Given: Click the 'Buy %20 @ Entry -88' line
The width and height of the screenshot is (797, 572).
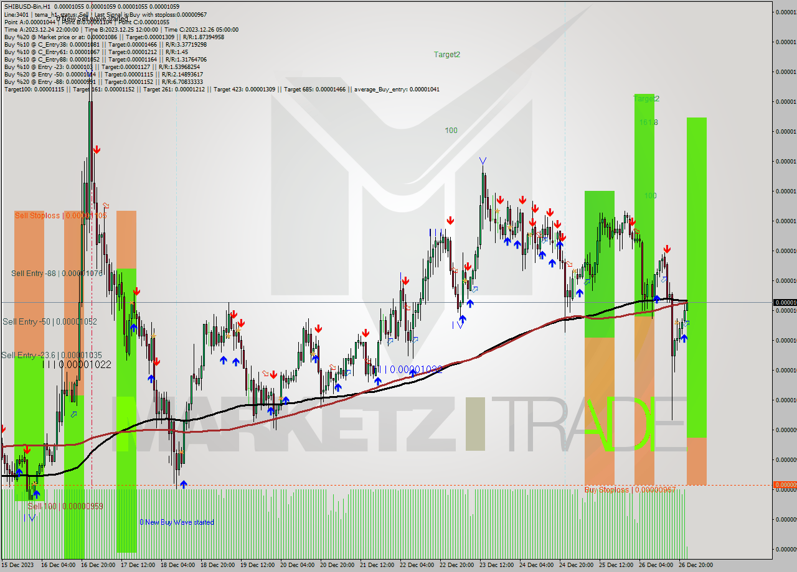Looking at the screenshot, I should pyautogui.click(x=103, y=81).
